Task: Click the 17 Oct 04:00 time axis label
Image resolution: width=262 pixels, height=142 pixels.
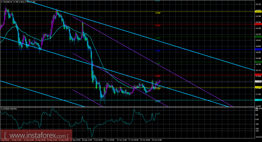Action: click(133, 140)
